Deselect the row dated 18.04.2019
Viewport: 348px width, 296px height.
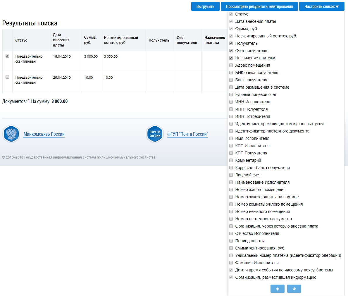point(7,56)
